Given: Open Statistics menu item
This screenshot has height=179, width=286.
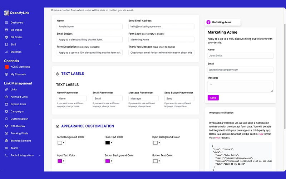Looking at the screenshot, I should [x=16, y=52].
